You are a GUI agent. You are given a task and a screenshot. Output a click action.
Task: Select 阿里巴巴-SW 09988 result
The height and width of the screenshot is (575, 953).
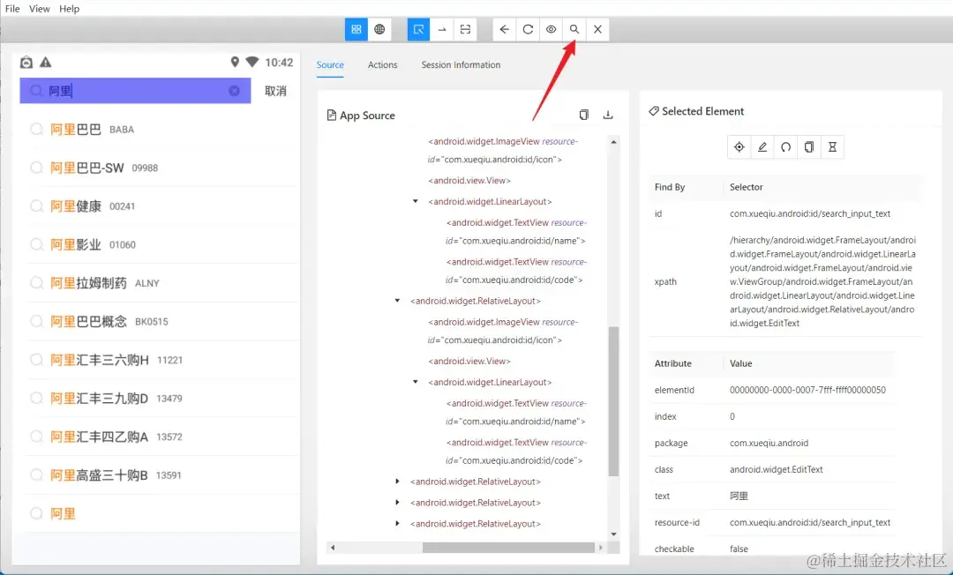[x=162, y=168]
